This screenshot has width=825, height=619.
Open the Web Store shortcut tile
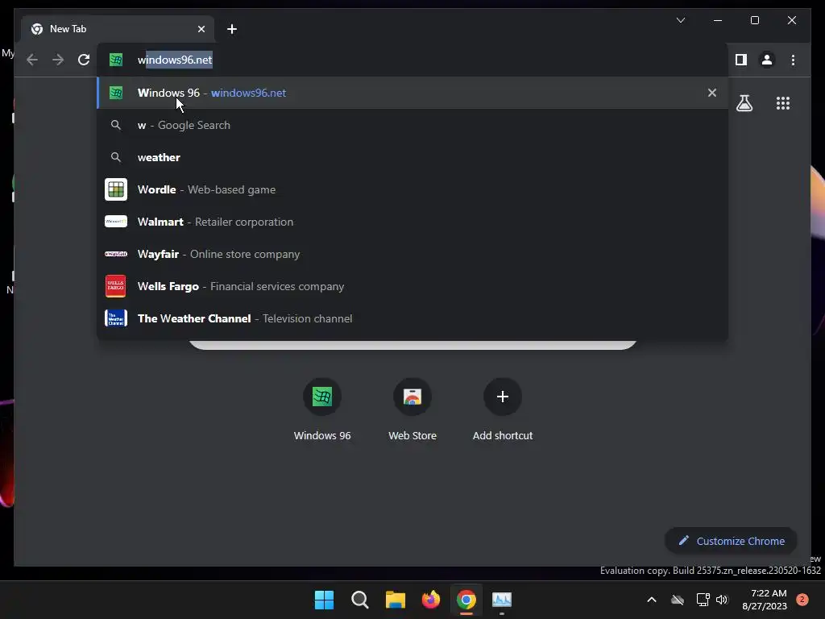[412, 409]
